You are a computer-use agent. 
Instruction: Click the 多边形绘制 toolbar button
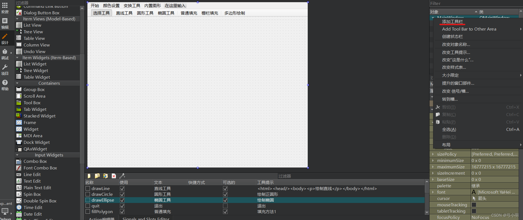click(235, 13)
